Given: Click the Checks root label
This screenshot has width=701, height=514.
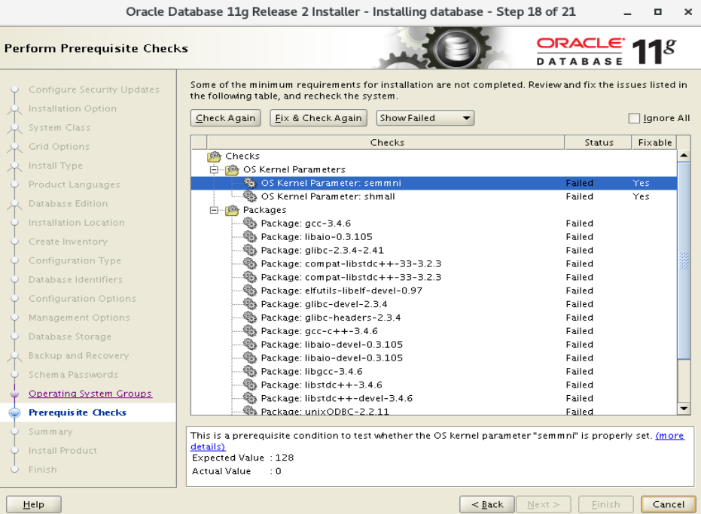Looking at the screenshot, I should [x=242, y=157].
